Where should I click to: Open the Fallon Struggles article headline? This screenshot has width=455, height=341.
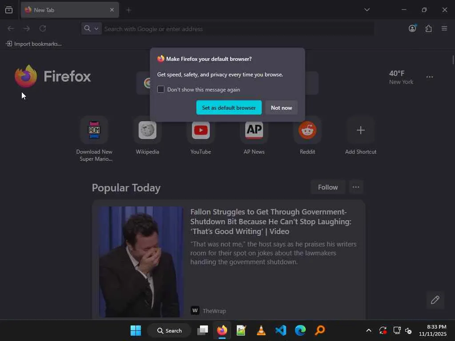click(x=271, y=222)
